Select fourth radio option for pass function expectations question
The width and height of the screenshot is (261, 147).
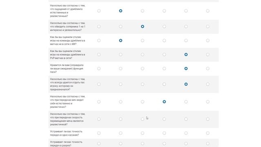[164, 69]
